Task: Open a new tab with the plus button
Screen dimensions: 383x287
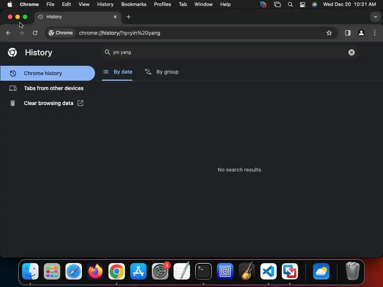Action: pos(129,17)
